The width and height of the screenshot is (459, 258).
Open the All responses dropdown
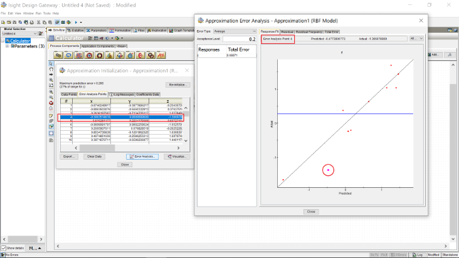[x=416, y=38]
